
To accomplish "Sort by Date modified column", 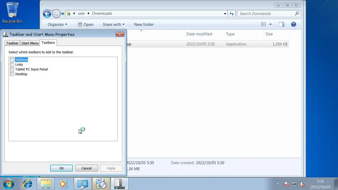I will [x=204, y=34].
